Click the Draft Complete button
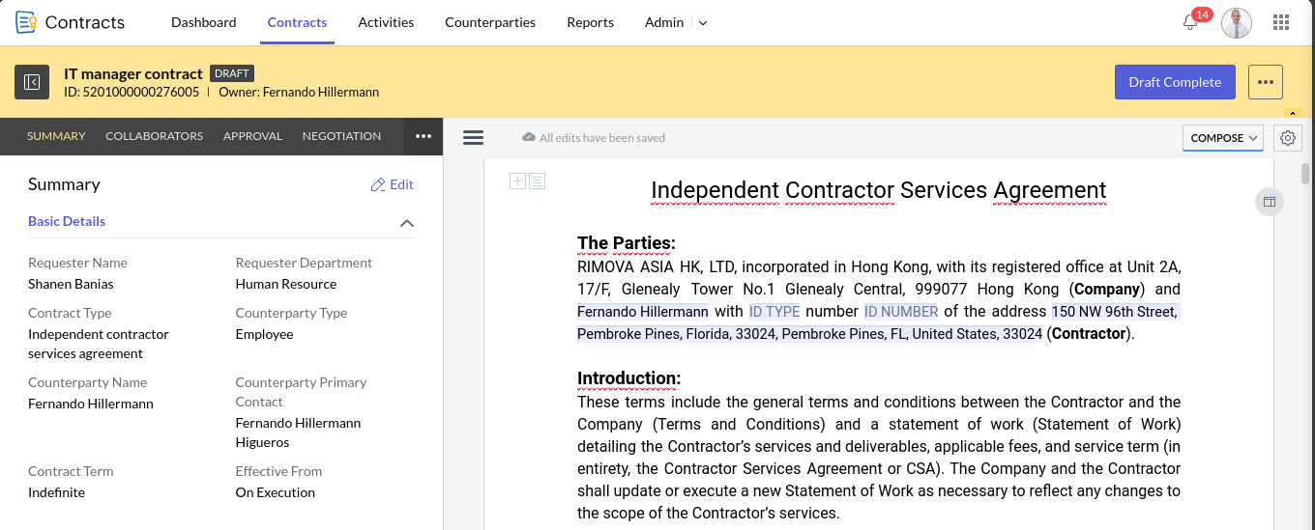Viewport: 1315px width, 530px height. click(1174, 82)
